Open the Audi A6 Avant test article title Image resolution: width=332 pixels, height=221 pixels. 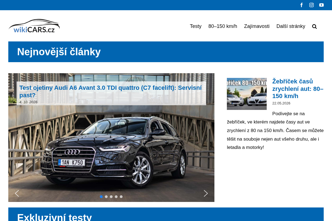(x=111, y=91)
